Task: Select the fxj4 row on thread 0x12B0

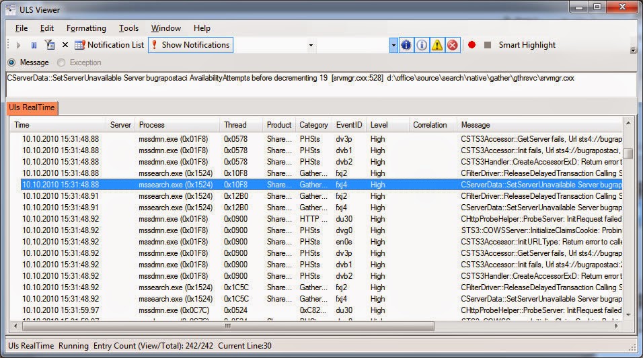Action: 321,208
